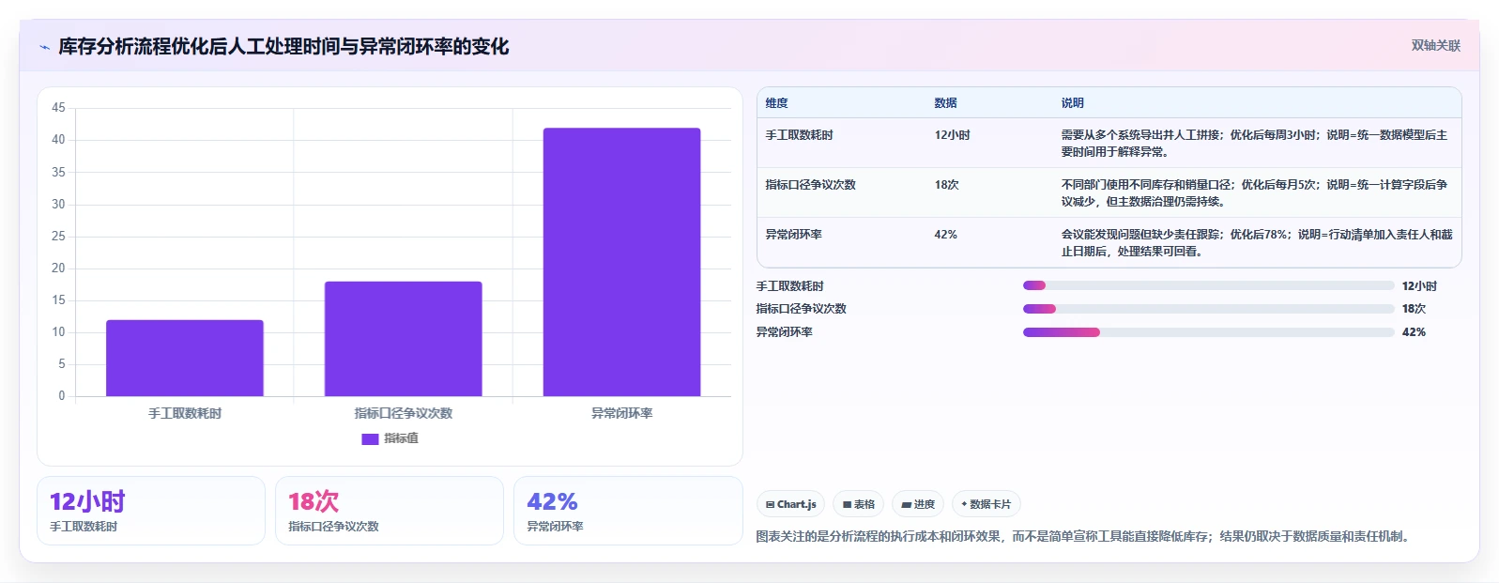1499x583 pixels.
Task: Click the description for 异常闭环率 row
Action: pos(1257,243)
